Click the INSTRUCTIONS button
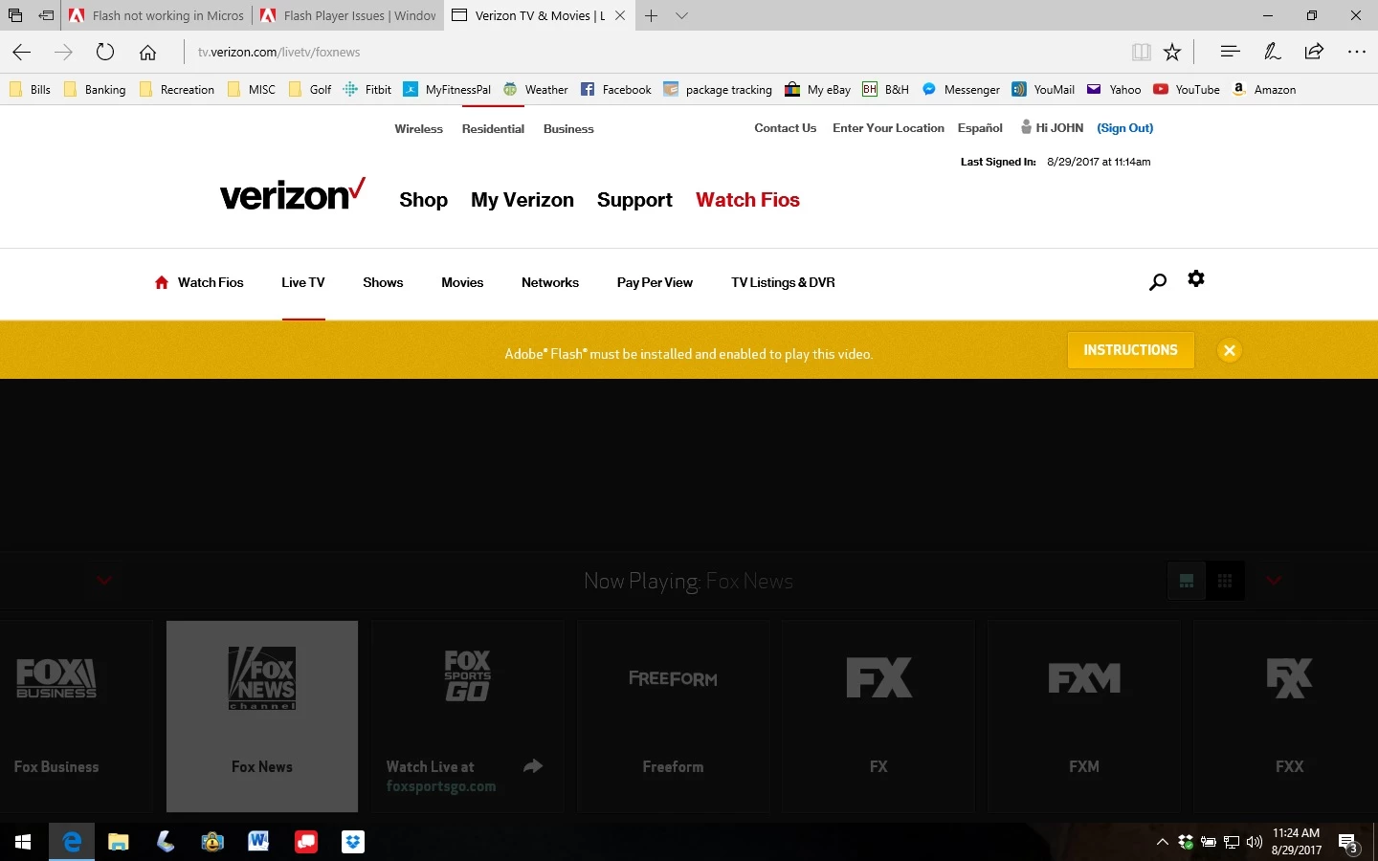The height and width of the screenshot is (861, 1378). 1130,350
